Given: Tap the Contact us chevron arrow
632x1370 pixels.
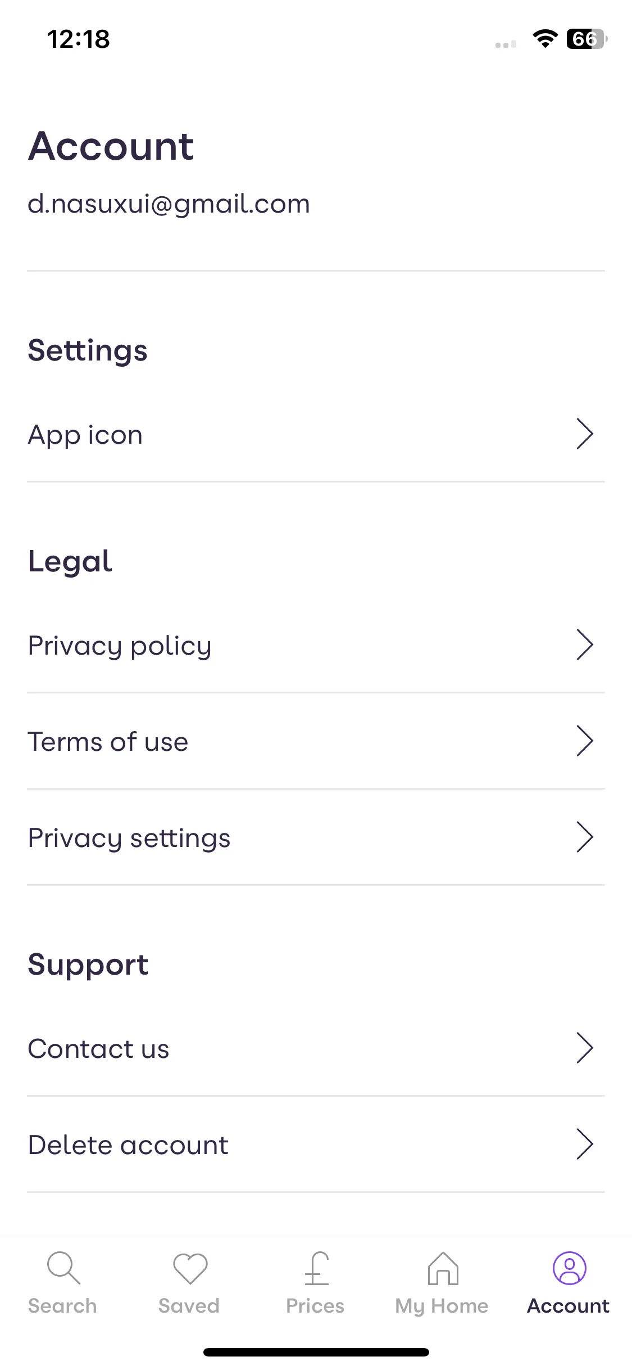Looking at the screenshot, I should tap(585, 1048).
